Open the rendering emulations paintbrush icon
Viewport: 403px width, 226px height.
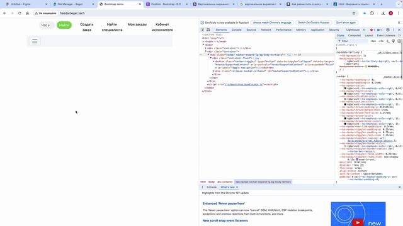point(393,41)
